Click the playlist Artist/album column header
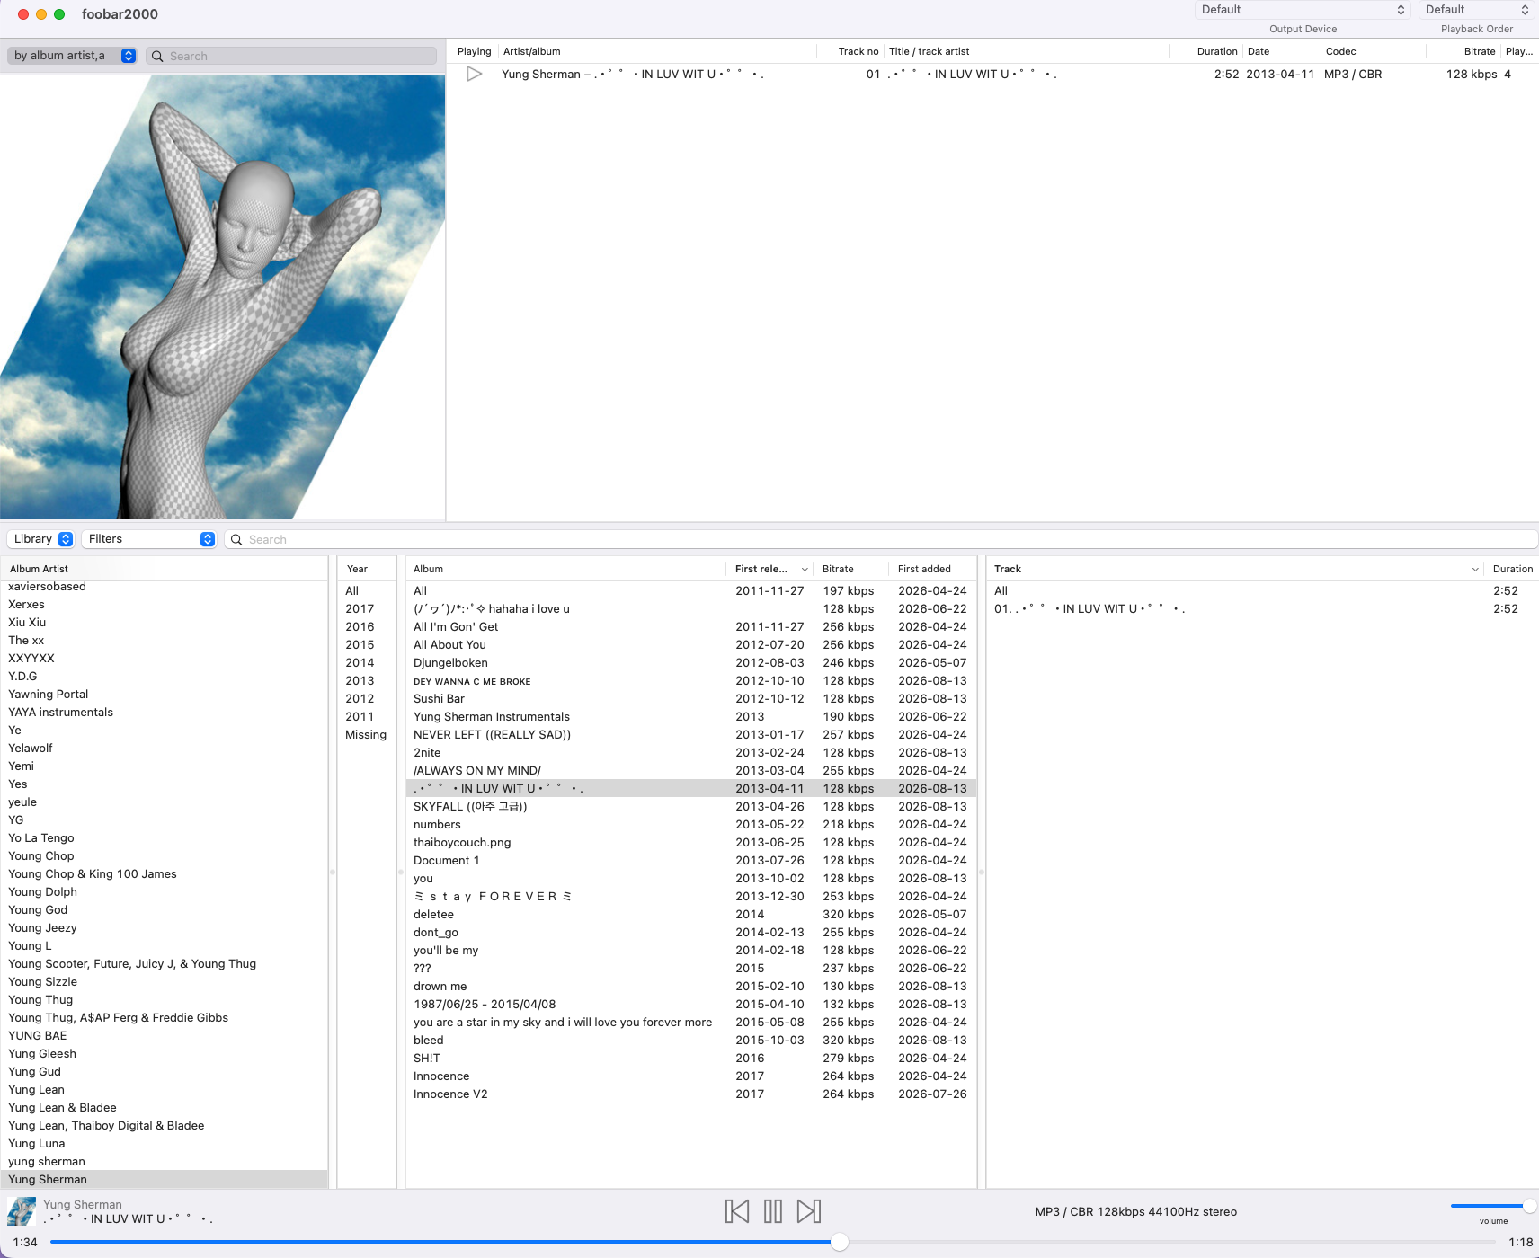 pos(656,51)
